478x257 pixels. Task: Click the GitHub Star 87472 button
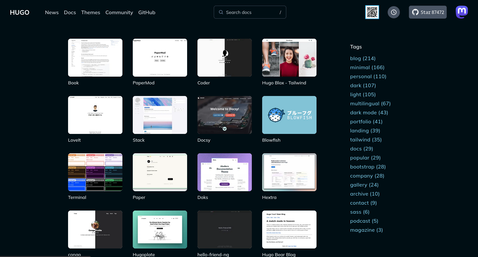428,12
